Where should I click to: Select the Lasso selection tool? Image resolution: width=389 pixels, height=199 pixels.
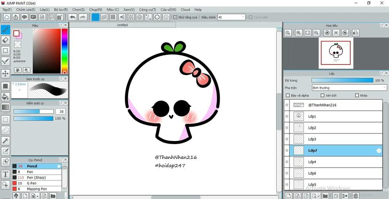5,130
